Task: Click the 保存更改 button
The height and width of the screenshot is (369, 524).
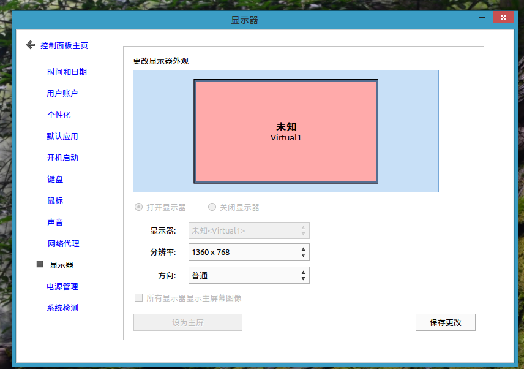Action: [445, 322]
